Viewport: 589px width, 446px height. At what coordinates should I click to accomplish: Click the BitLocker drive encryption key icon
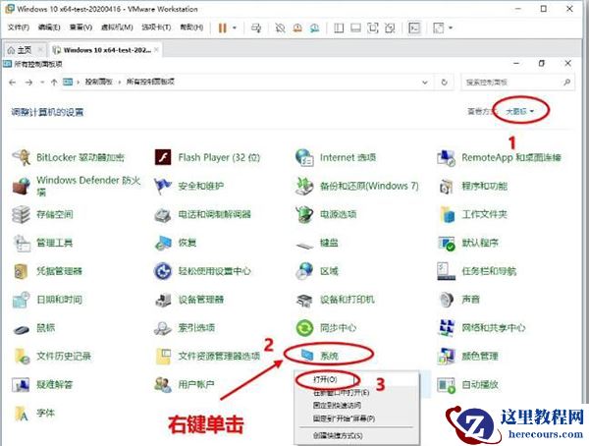[x=21, y=157]
